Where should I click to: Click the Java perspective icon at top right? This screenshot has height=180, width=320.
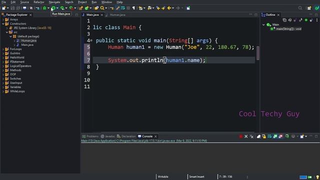[x=316, y=8]
